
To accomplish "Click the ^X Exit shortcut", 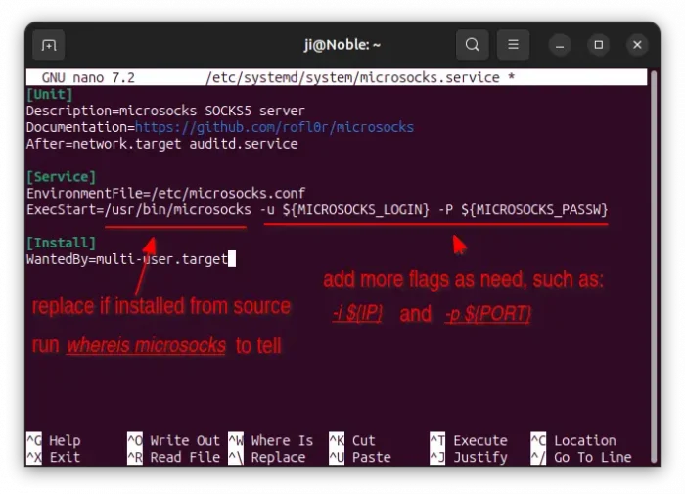I will 54,457.
